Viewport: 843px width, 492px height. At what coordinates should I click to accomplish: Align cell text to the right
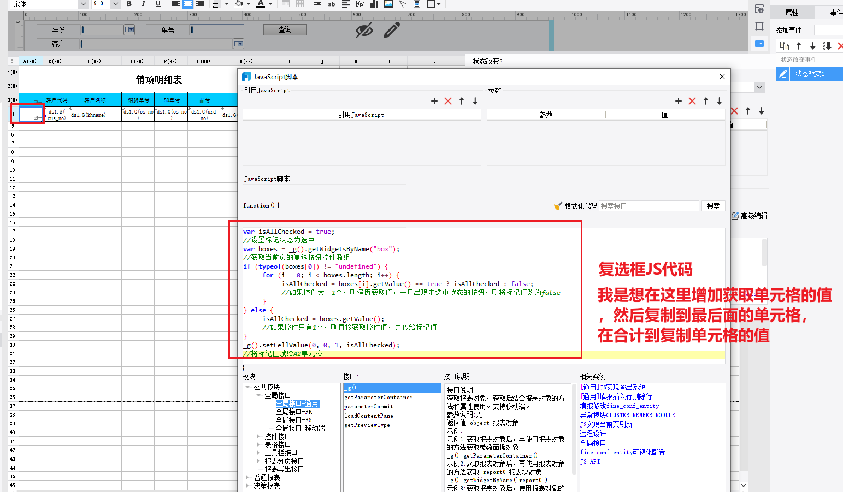click(200, 4)
